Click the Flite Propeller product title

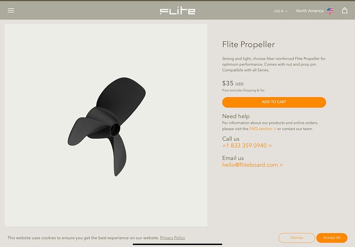tap(248, 44)
